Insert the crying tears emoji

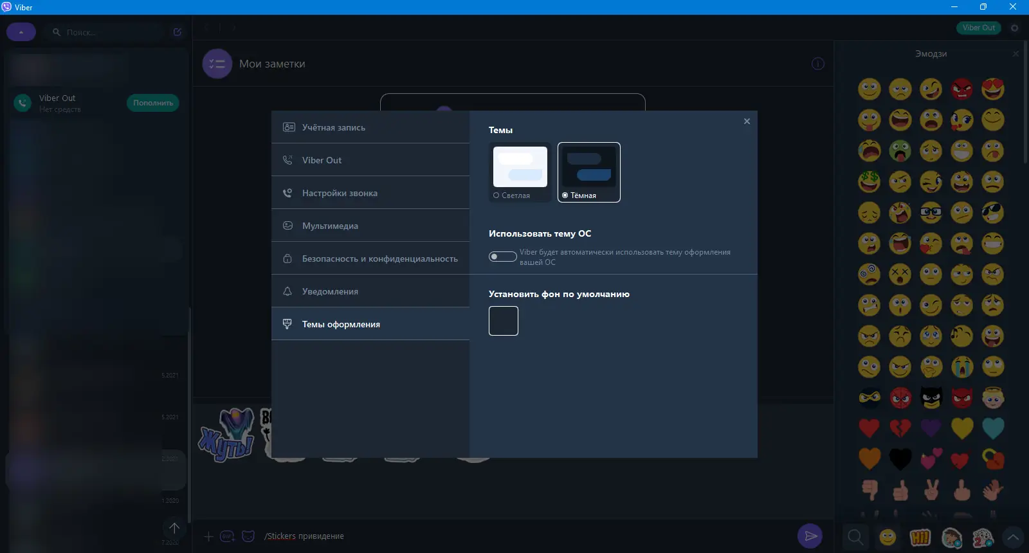pos(962,367)
